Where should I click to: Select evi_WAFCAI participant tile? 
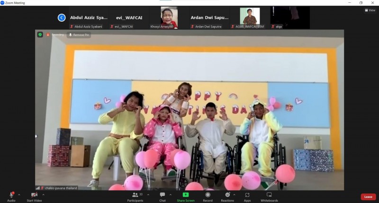(129, 18)
